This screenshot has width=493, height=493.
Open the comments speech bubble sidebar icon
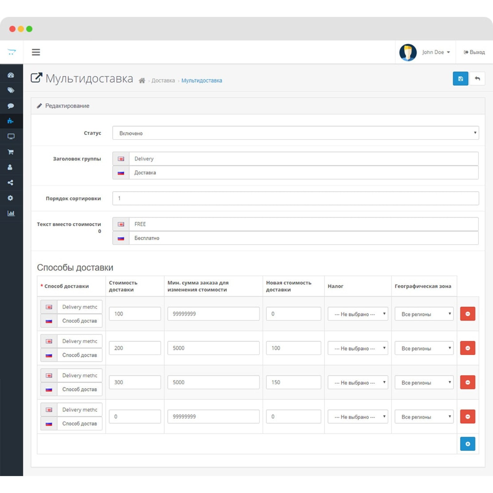pos(11,106)
